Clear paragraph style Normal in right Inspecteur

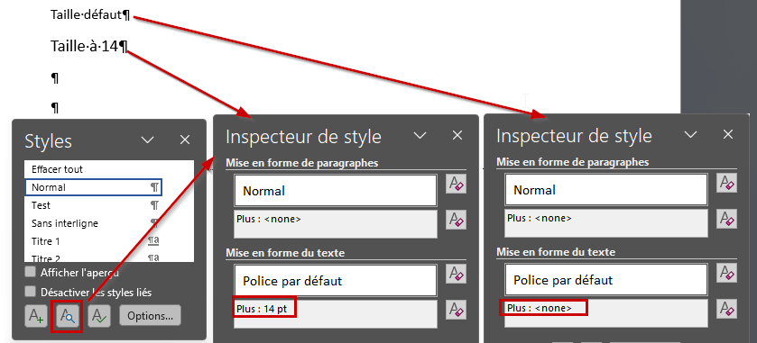click(727, 184)
